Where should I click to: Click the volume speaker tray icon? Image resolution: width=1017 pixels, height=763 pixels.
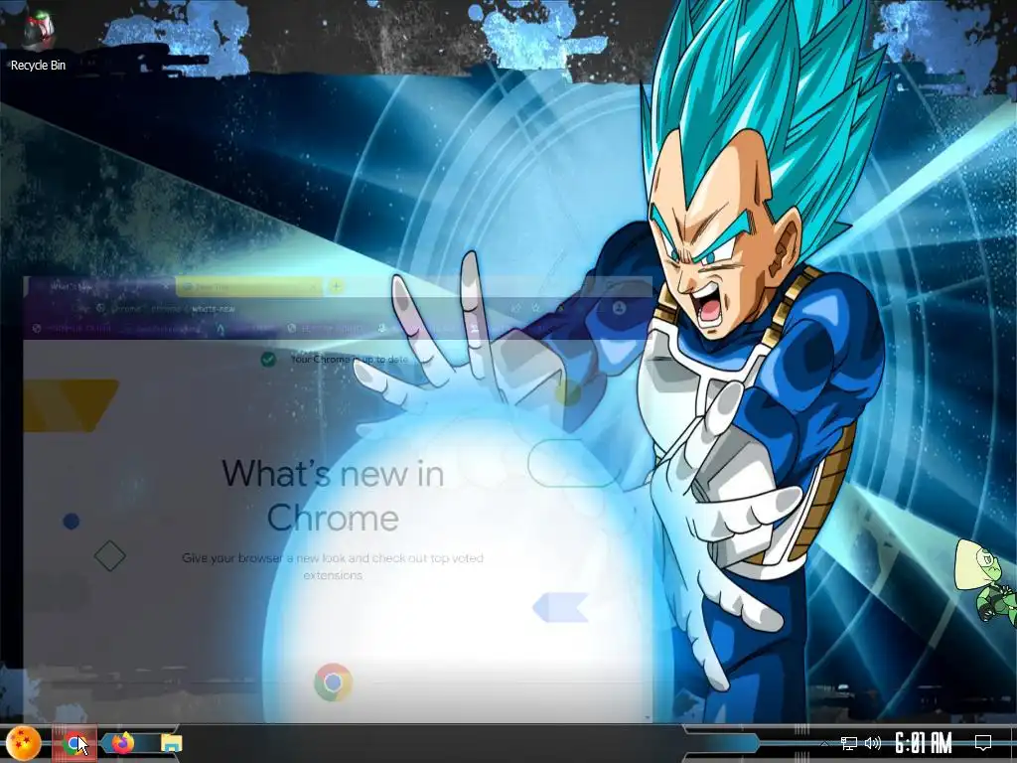[873, 743]
